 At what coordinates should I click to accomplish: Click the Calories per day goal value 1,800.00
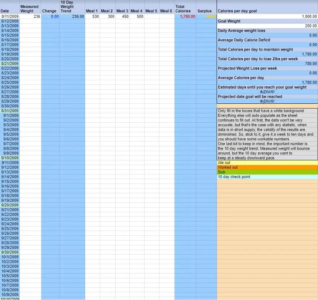[267, 16]
